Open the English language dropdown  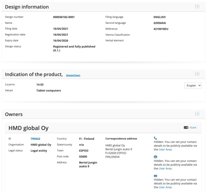coord(193,85)
